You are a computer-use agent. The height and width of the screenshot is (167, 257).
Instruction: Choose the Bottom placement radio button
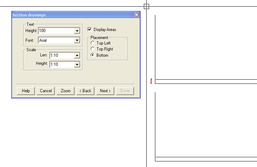coord(93,55)
